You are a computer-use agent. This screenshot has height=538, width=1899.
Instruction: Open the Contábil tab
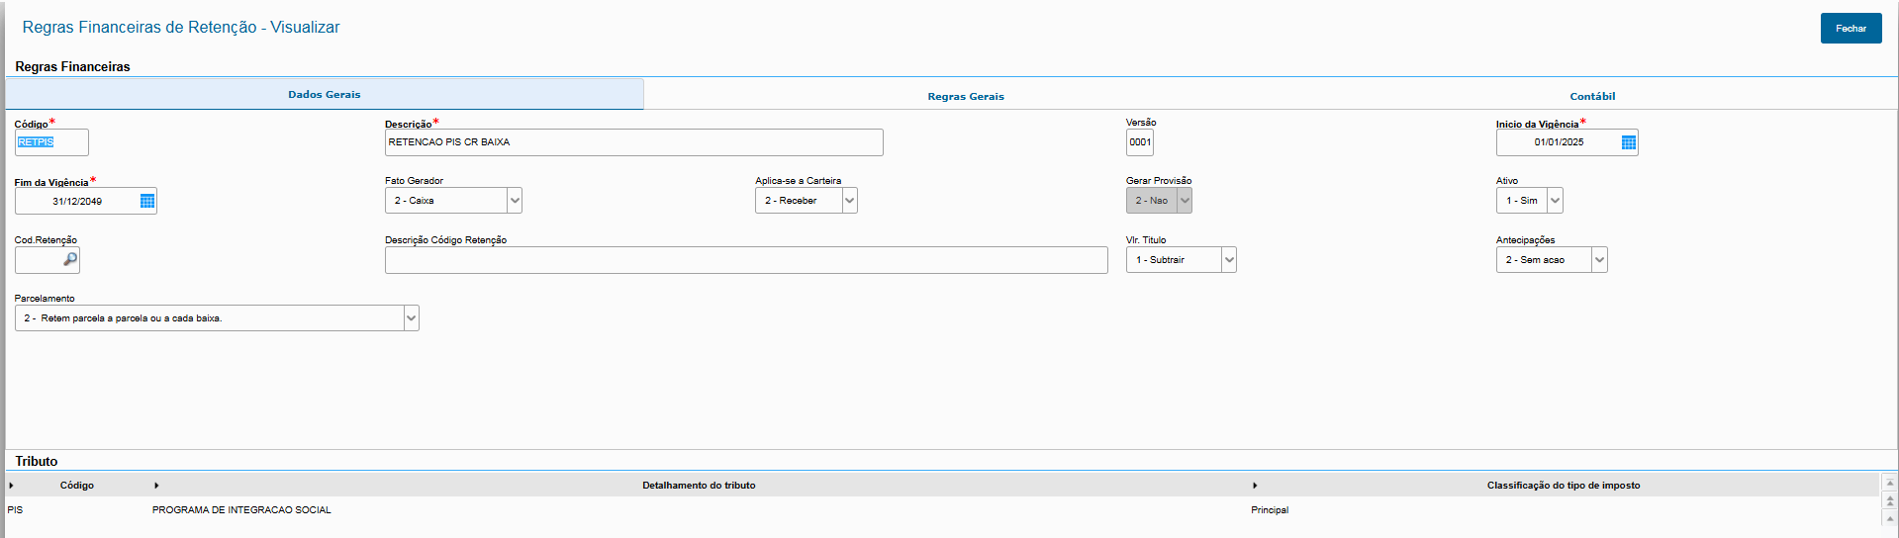coord(1591,96)
